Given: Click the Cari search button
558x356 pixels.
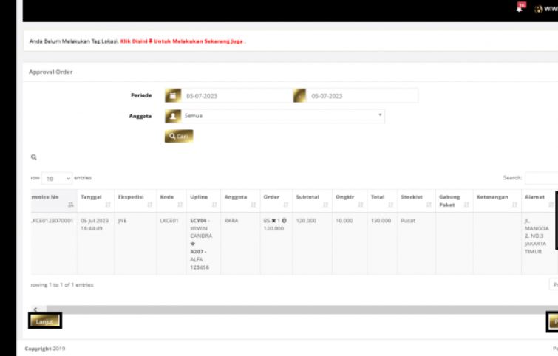Looking at the screenshot, I should click(x=178, y=136).
